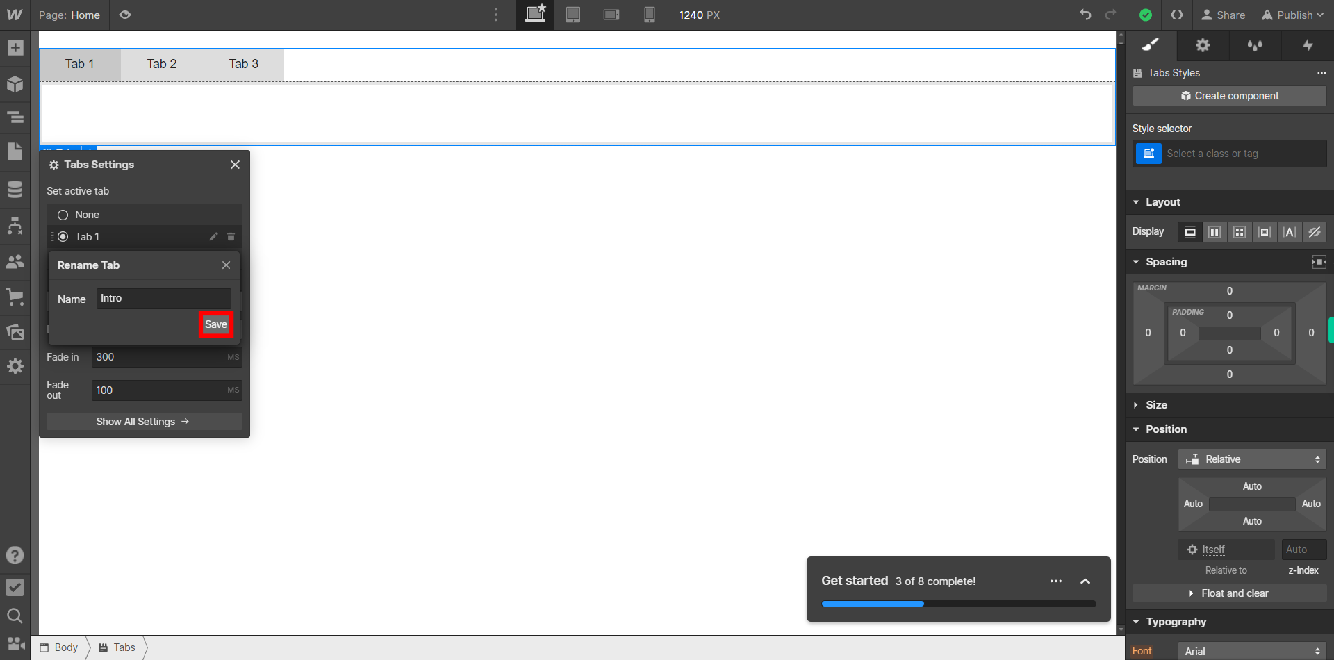
Task: Select Tab 1 on the canvas
Action: click(x=80, y=64)
